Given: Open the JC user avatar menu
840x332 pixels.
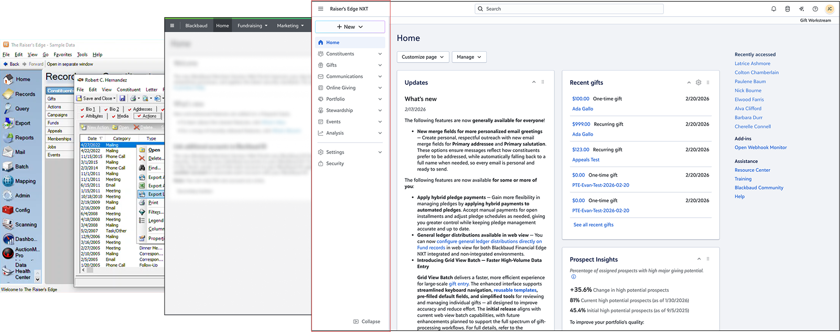Looking at the screenshot, I should (830, 9).
